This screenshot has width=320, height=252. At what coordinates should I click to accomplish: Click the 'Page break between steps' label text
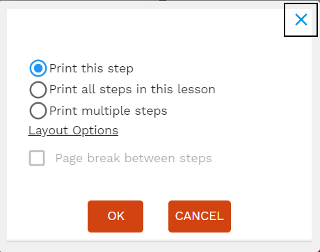pyautogui.click(x=134, y=159)
